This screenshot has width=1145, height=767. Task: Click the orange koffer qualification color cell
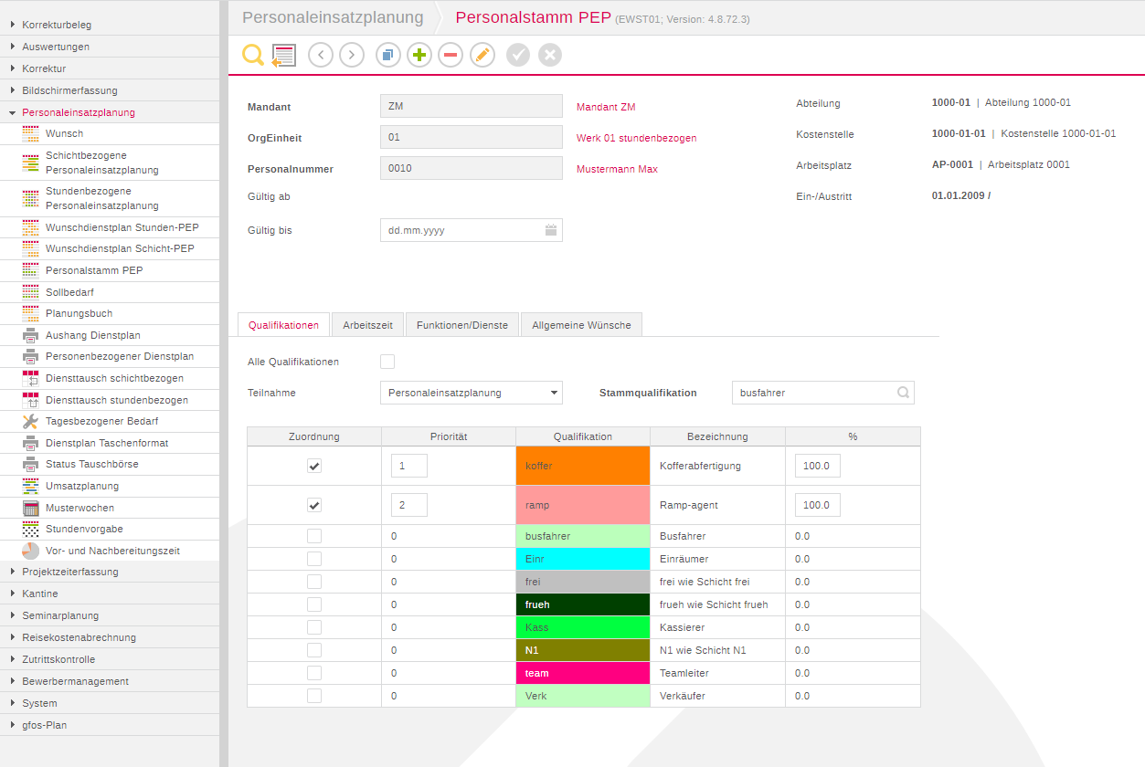(583, 466)
